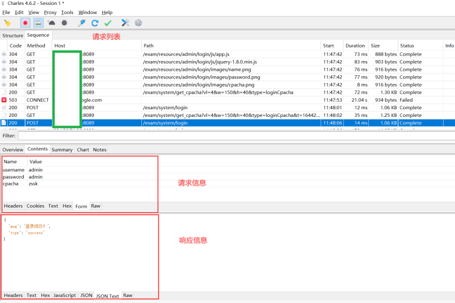The height and width of the screenshot is (303, 455).
Task: Select the cpacha value zssk
Action: (x=33, y=183)
